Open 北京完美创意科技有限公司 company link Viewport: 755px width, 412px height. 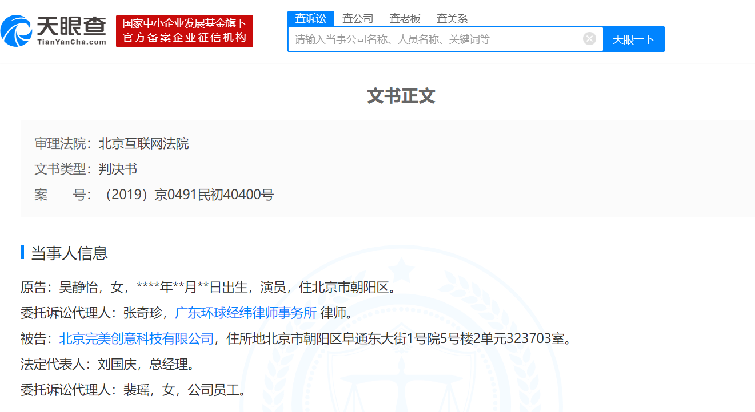[x=137, y=339]
